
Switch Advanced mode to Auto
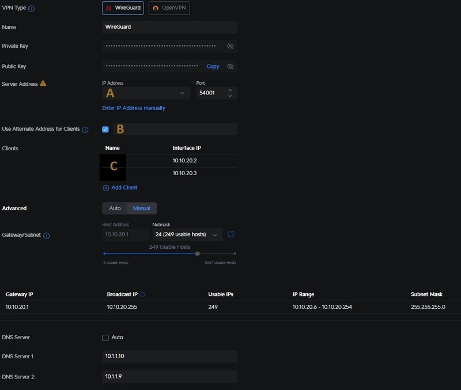click(x=115, y=209)
